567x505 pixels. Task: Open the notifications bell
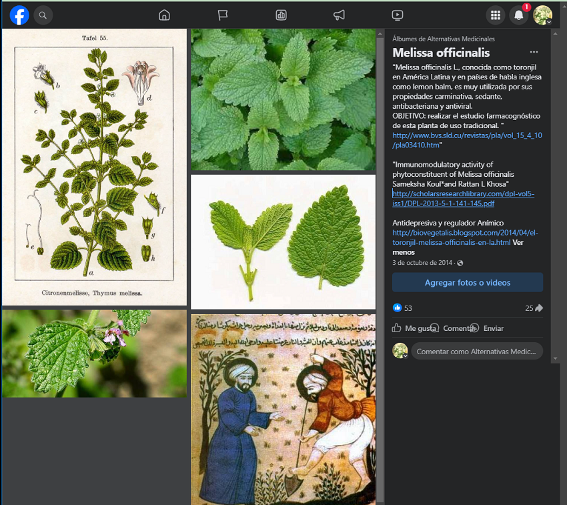pos(518,15)
